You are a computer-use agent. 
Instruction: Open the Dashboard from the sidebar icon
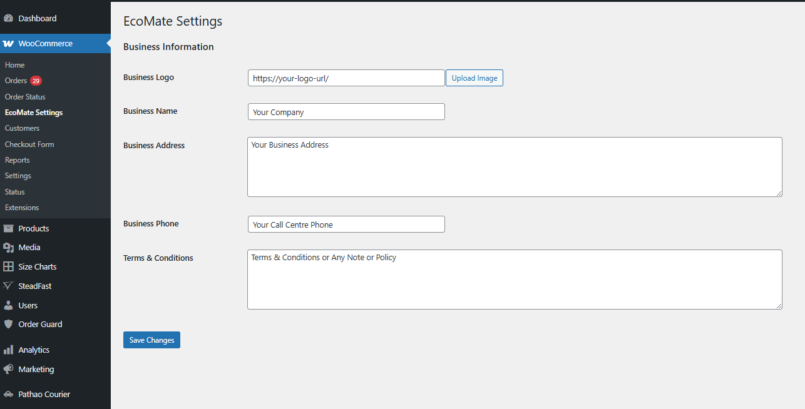8,18
